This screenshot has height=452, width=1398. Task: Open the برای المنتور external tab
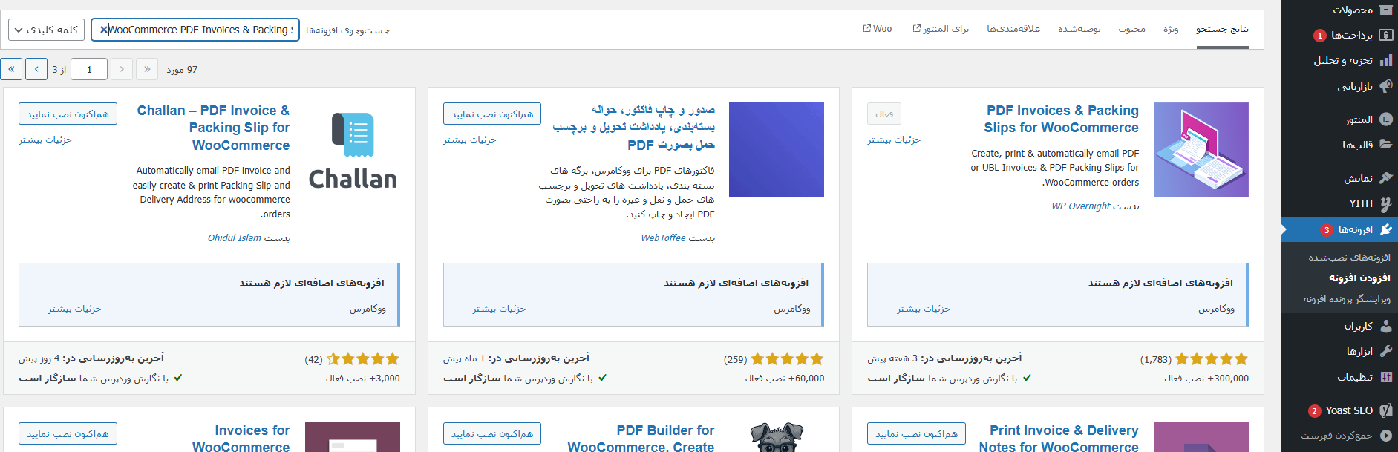[941, 29]
